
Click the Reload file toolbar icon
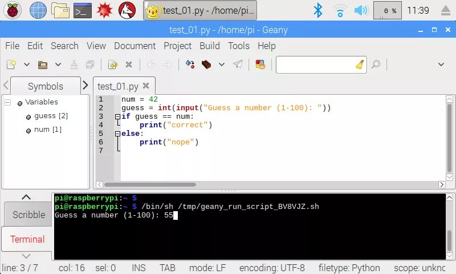(x=112, y=65)
